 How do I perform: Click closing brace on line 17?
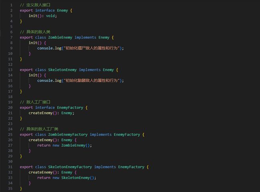[21, 91]
